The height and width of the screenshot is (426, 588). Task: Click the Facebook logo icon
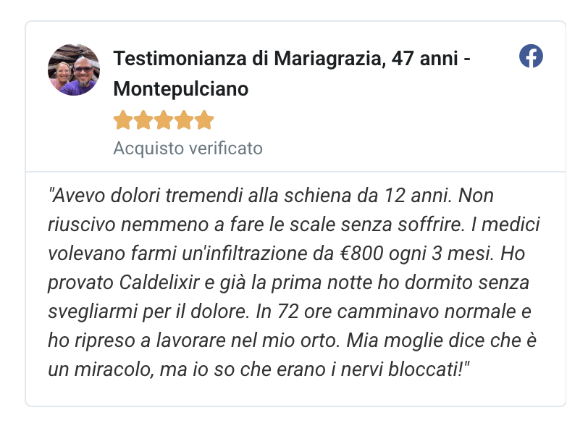click(531, 57)
